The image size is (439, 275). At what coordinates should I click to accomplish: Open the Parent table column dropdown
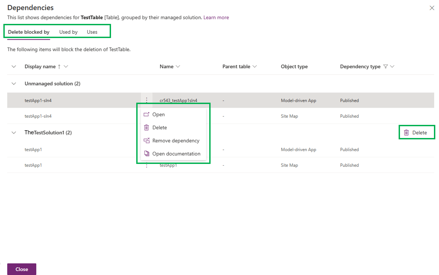pos(255,66)
